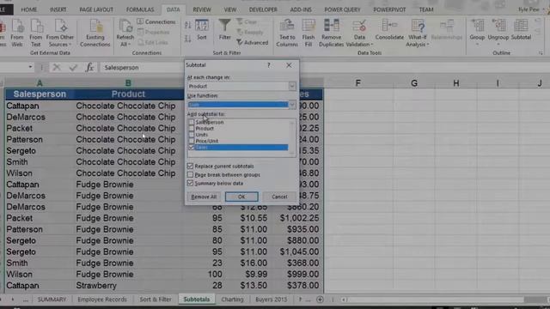
Task: Click the Relationships icon
Action: tap(447, 30)
